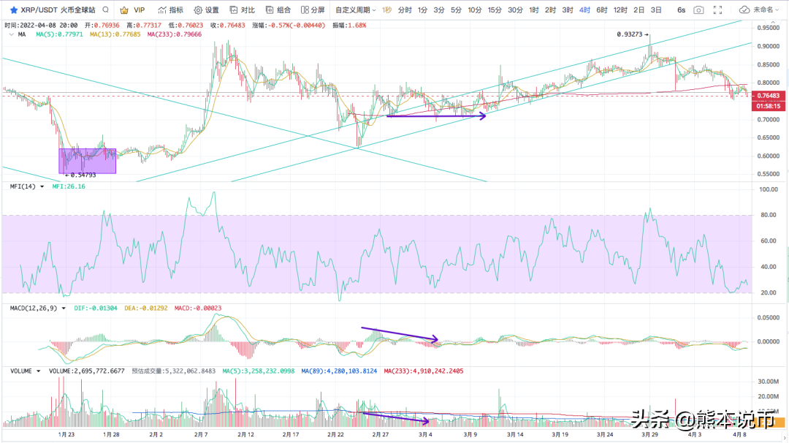Viewport: 789px width, 443px height.
Task: Click the favorite star beside XRP/USDT
Action: [x=13, y=10]
